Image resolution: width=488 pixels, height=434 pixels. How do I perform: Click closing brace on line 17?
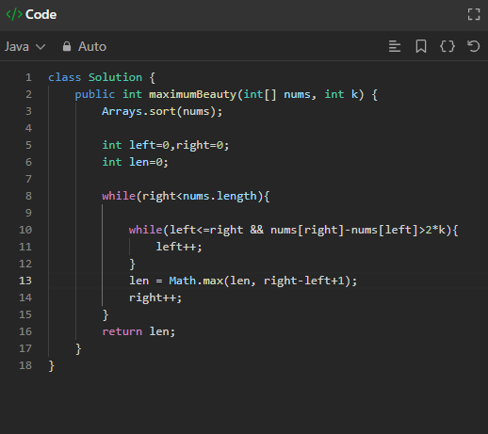78,349
